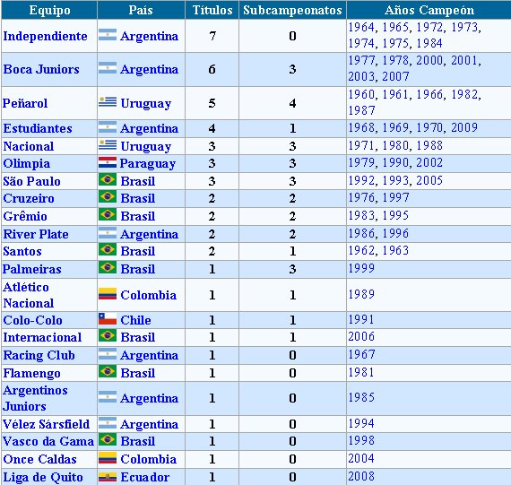Click the Brazil flag in the Vasco da Gama row
This screenshot has width=511, height=485.
[x=108, y=439]
